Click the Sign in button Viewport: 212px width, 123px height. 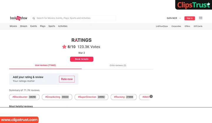click(190, 18)
